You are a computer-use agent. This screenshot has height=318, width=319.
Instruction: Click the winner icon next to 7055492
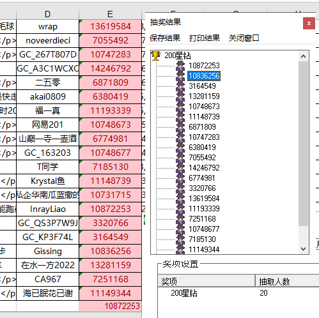180,158
